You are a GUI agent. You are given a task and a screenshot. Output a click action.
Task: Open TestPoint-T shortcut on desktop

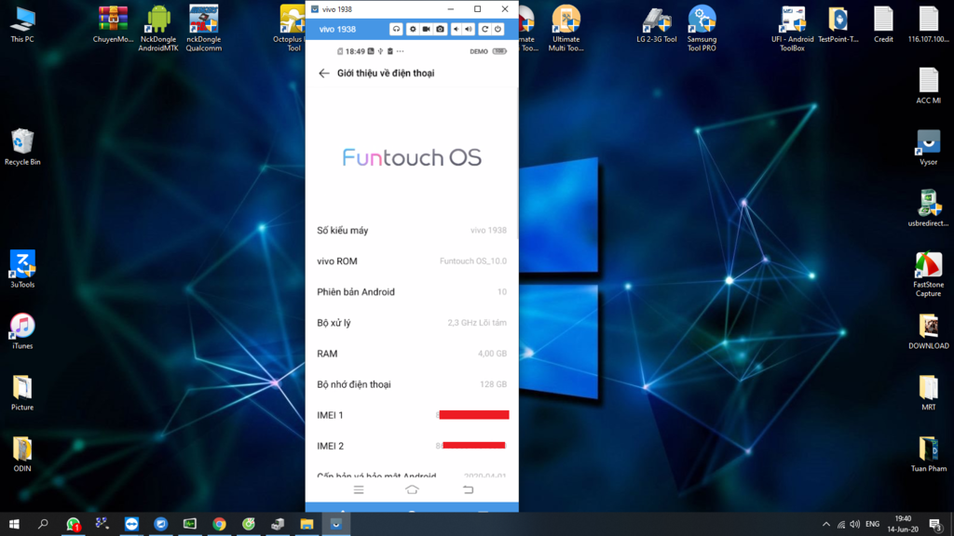pos(838,24)
